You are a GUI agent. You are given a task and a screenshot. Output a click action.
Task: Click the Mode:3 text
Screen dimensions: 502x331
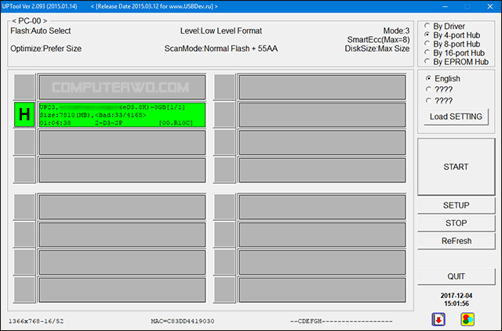[396, 31]
